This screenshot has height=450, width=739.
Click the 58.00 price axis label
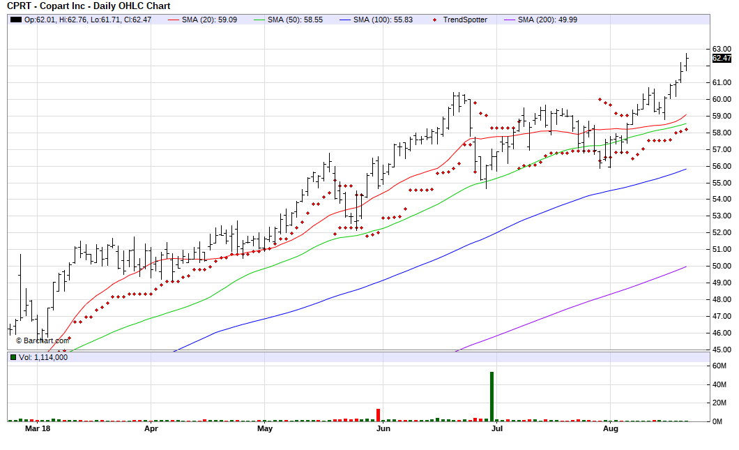[x=722, y=133]
